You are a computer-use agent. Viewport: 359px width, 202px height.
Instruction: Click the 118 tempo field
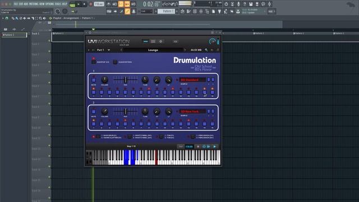coord(99,4)
